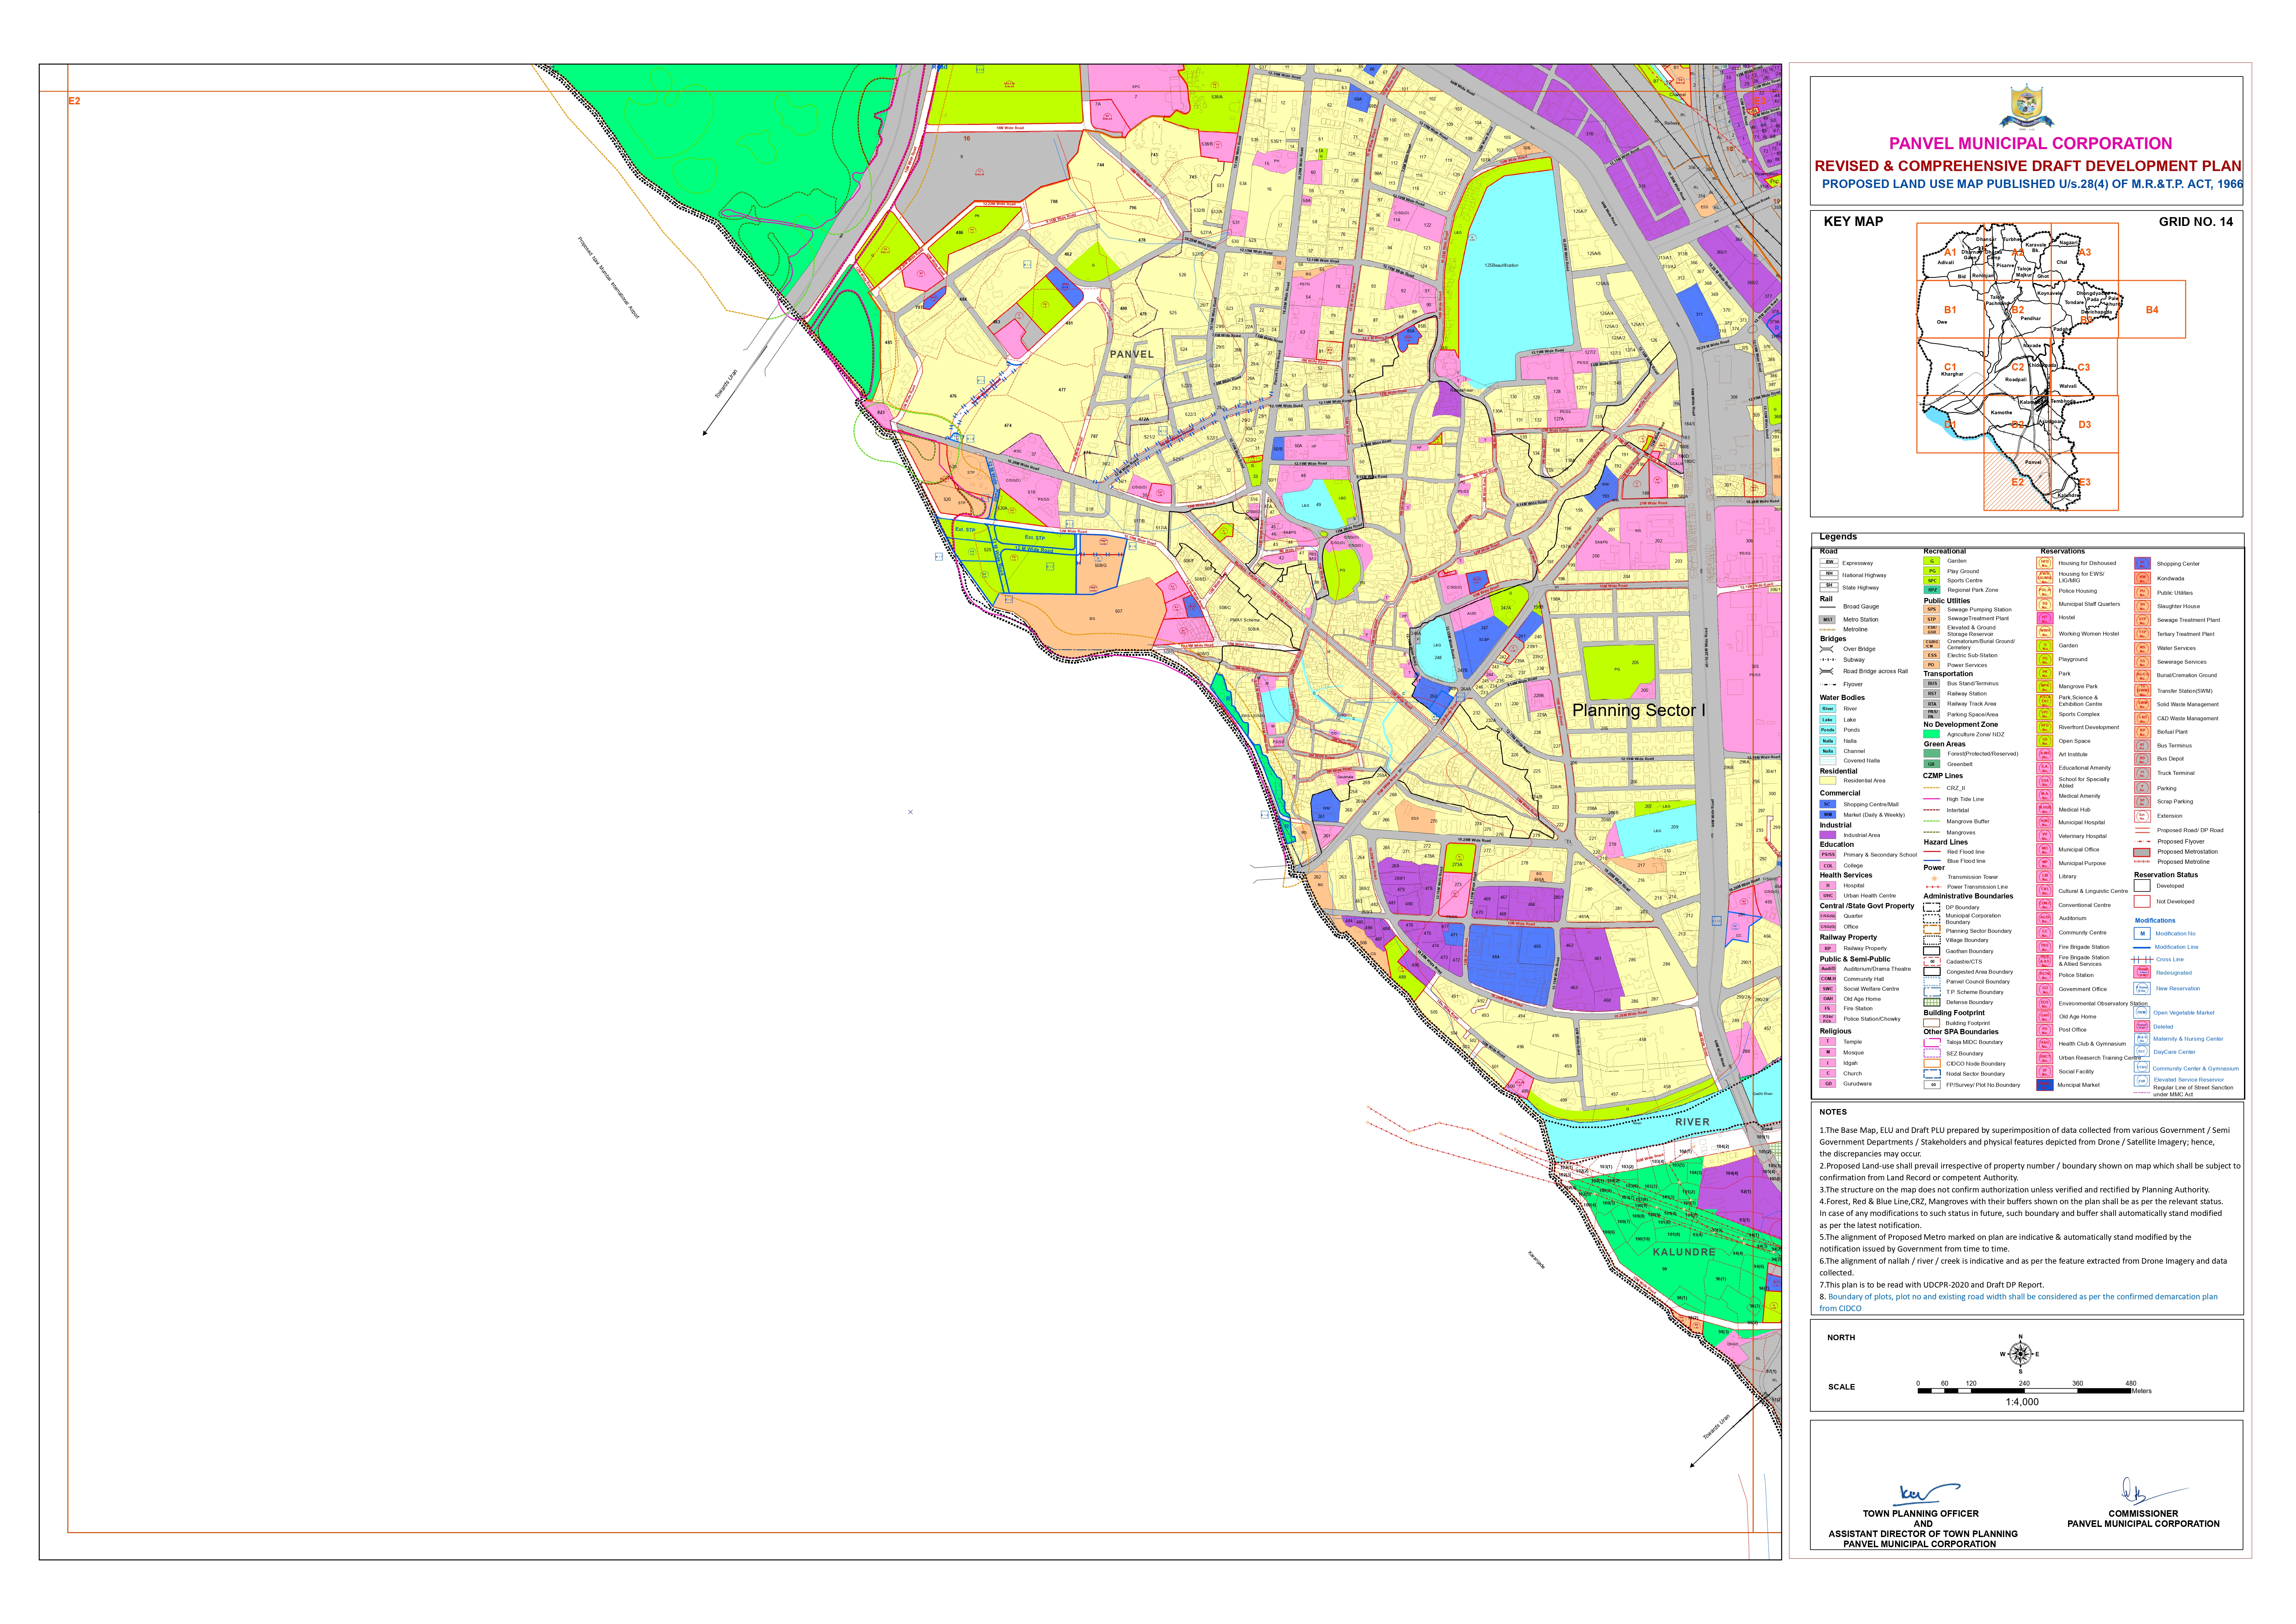Select the STP Sewage Treatment Plant symbol
The height and width of the screenshot is (1624, 2296).
pos(1932,619)
